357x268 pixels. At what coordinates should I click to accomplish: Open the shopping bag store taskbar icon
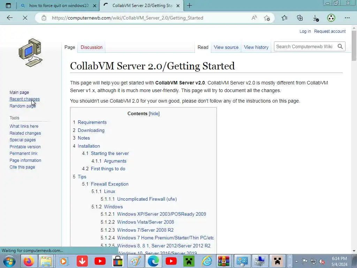118,261
